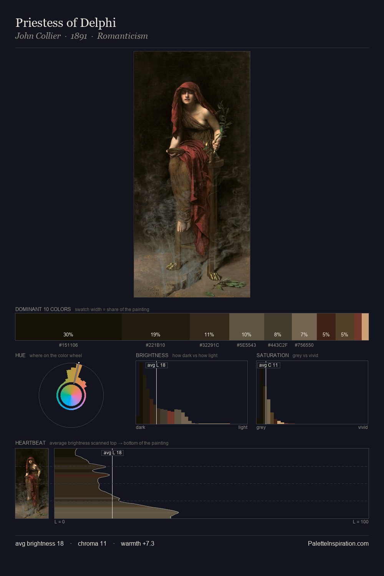
Task: Click the John Collier artist name
Action: coord(38,36)
